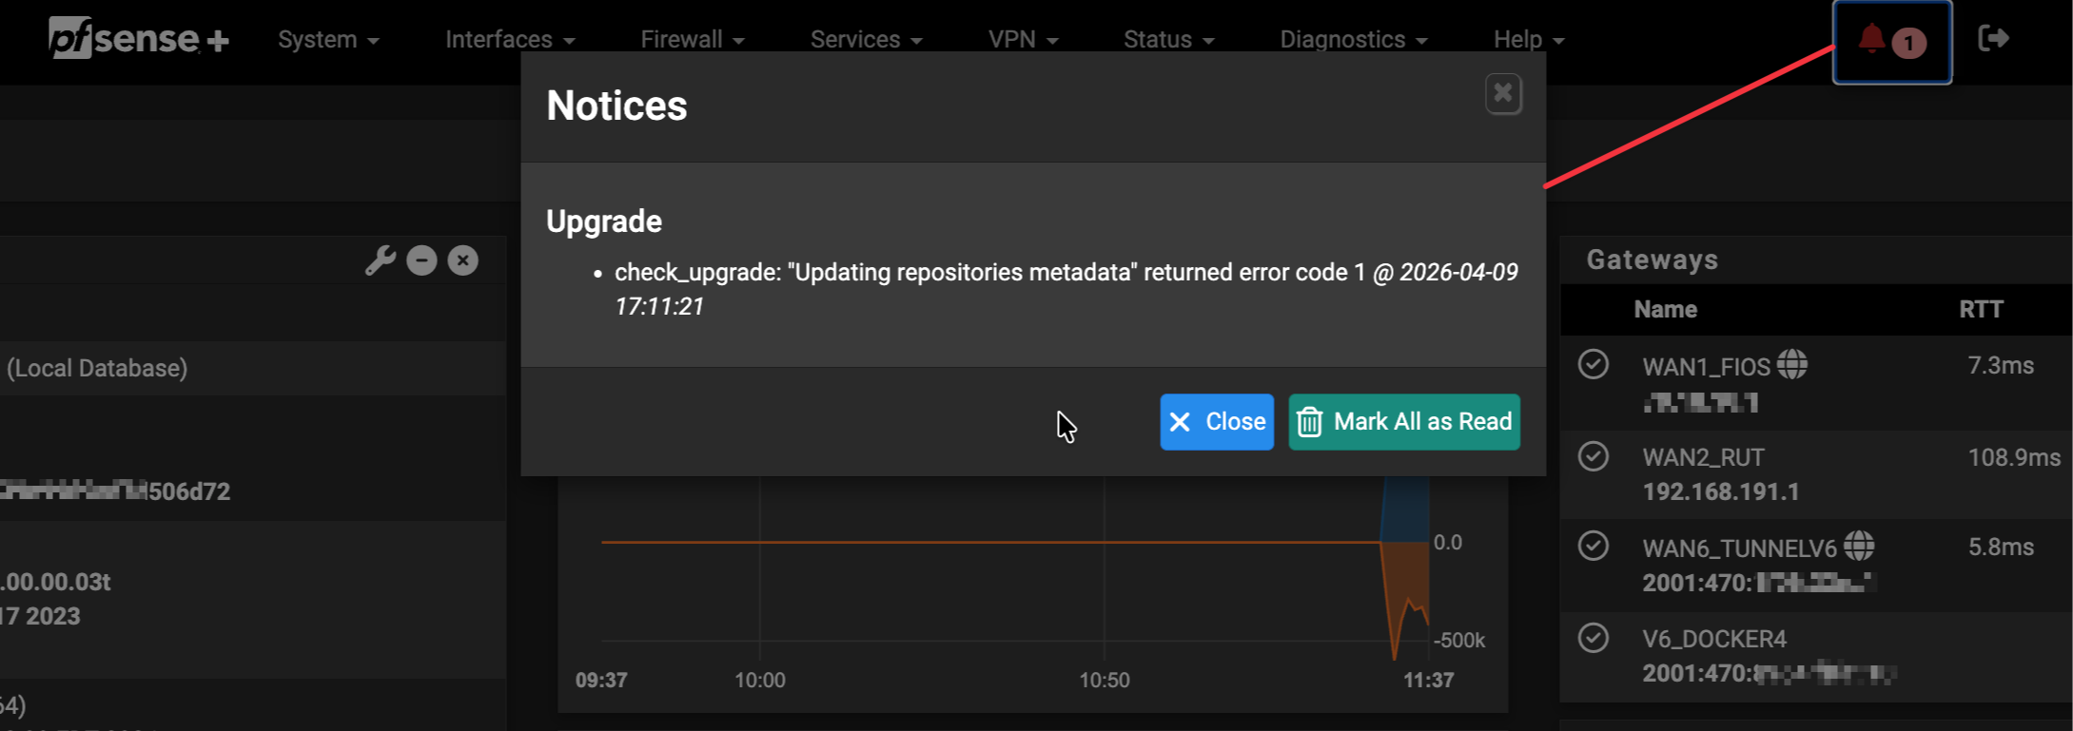Screen dimensions: 2073x731
Task: Open the Firewall dropdown menu
Action: pyautogui.click(x=692, y=40)
